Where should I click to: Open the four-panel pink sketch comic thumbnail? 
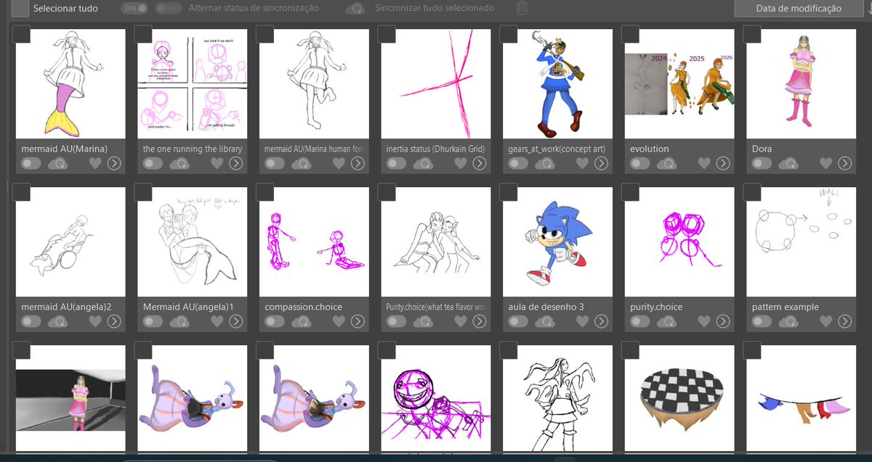pyautogui.click(x=193, y=83)
